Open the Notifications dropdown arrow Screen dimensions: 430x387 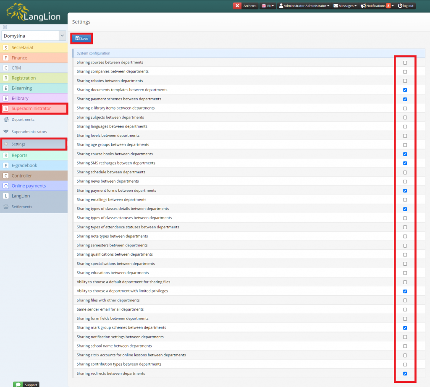392,5
